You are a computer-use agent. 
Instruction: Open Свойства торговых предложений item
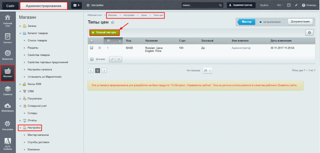point(48,62)
